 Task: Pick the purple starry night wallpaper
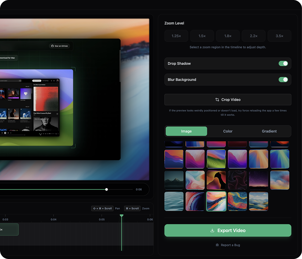point(259,180)
